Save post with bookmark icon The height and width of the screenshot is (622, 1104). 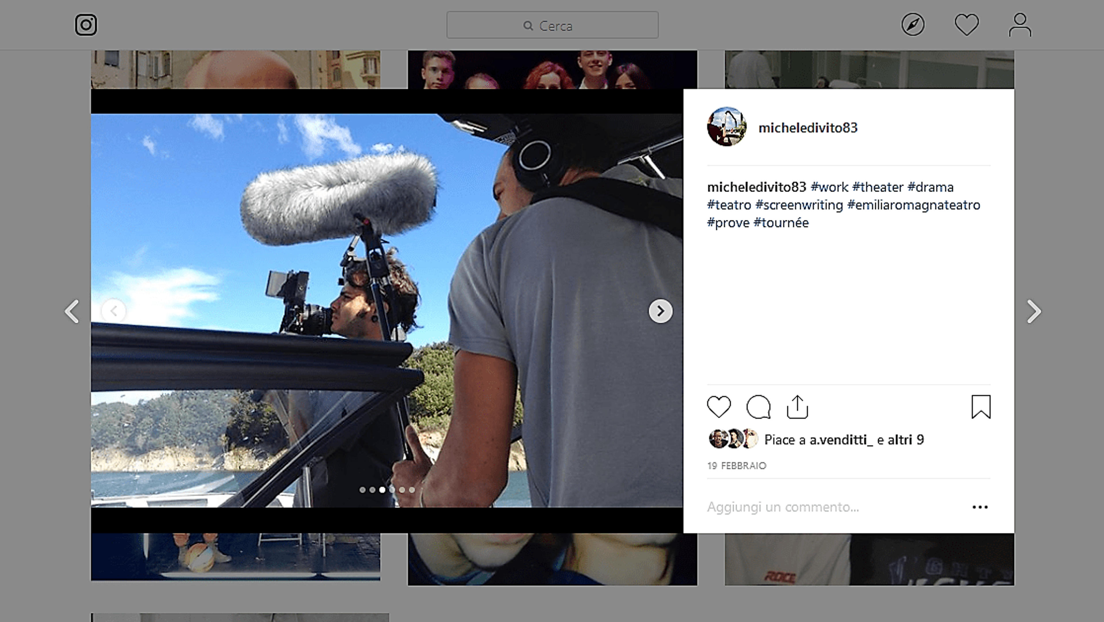pos(981,407)
